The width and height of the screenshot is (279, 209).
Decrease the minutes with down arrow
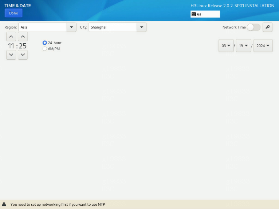(x=23, y=55)
